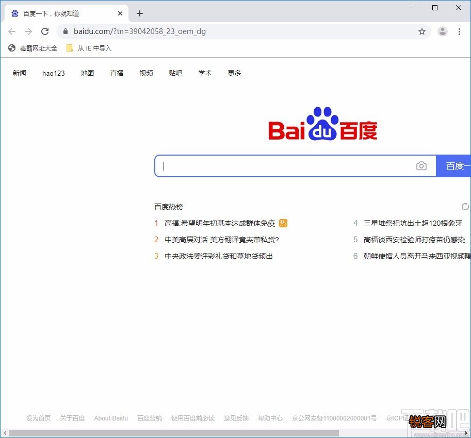
Task: Open 毒霸网址大全 bookmark
Action: [x=33, y=48]
